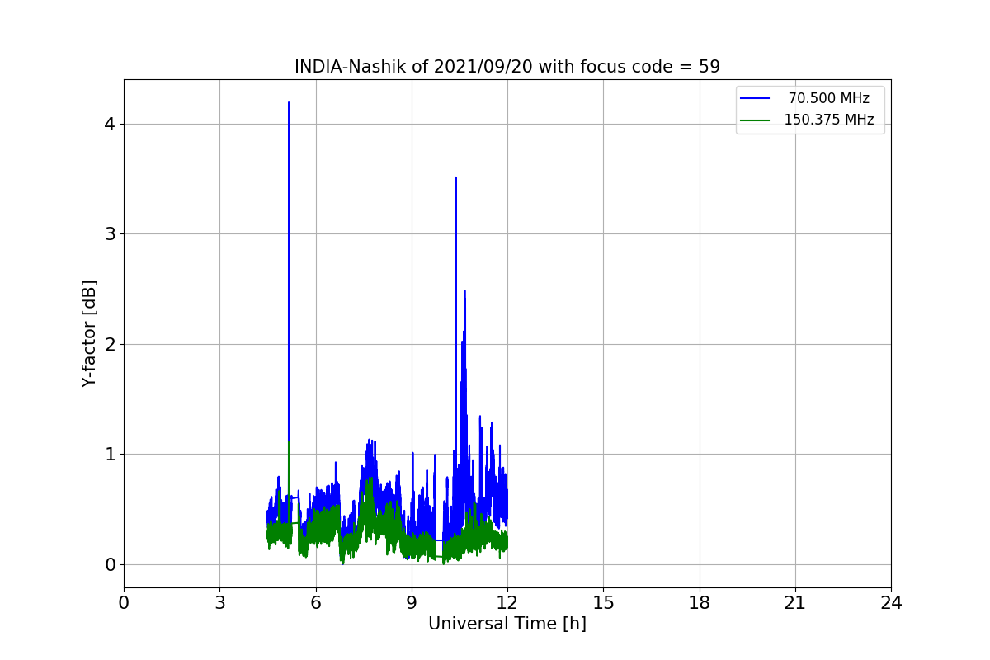Click the green line sample in legend
The height and width of the screenshot is (660, 990).
click(x=755, y=120)
